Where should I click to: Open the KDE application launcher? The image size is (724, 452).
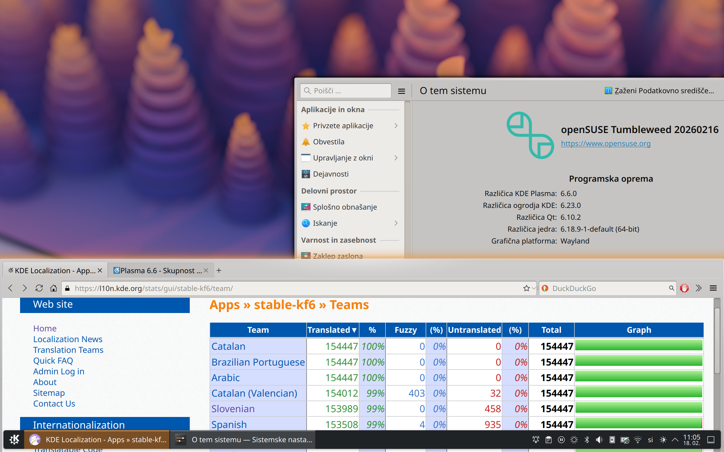[x=14, y=440]
